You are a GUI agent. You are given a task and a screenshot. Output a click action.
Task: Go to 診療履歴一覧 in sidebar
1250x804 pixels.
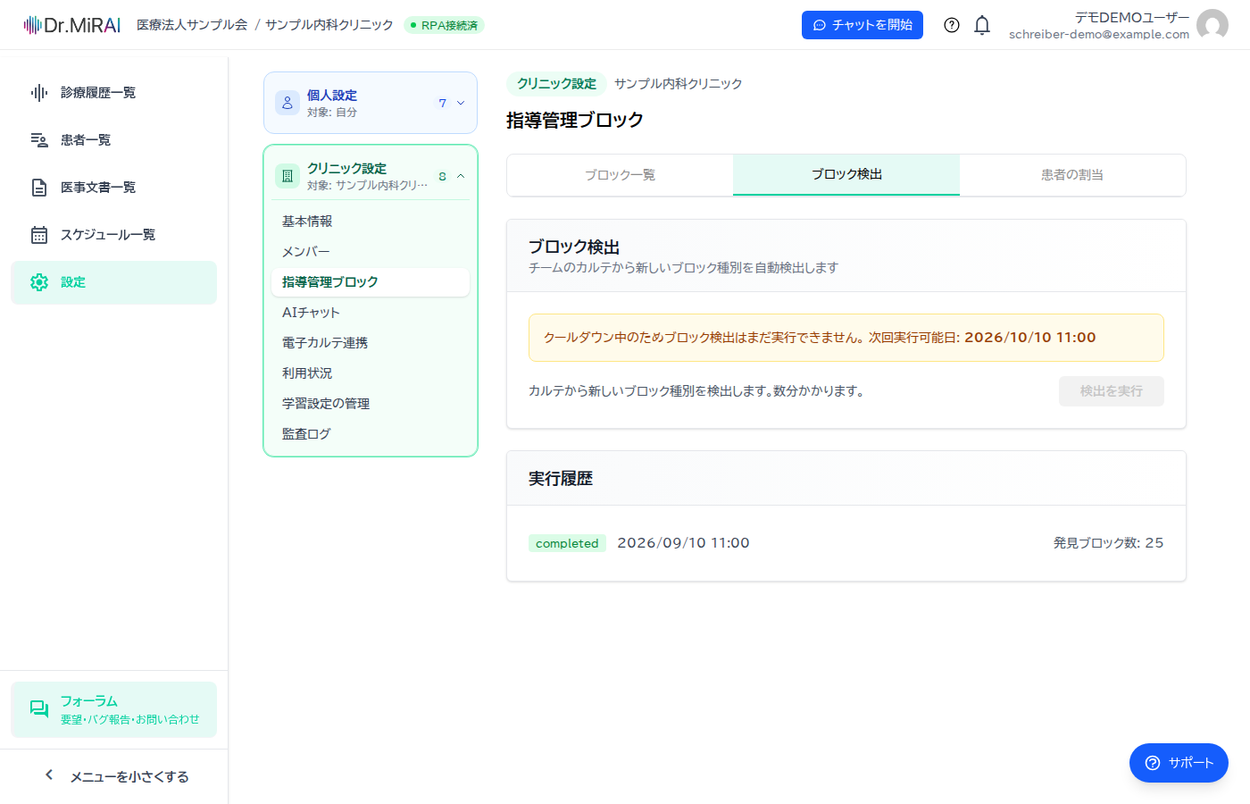coord(114,93)
